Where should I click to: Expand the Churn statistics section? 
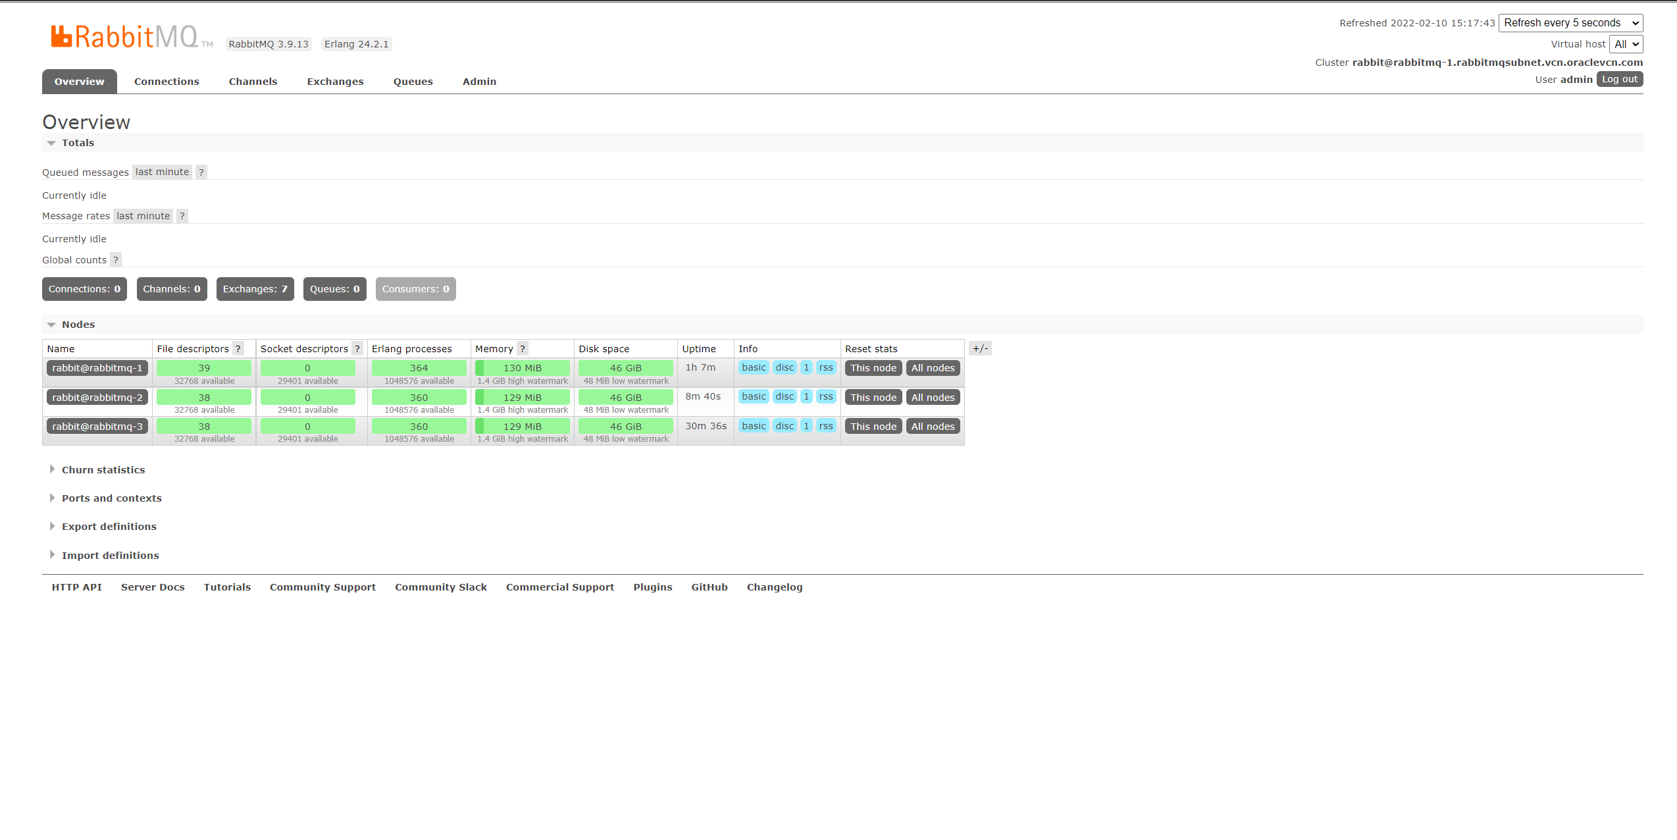pyautogui.click(x=103, y=469)
